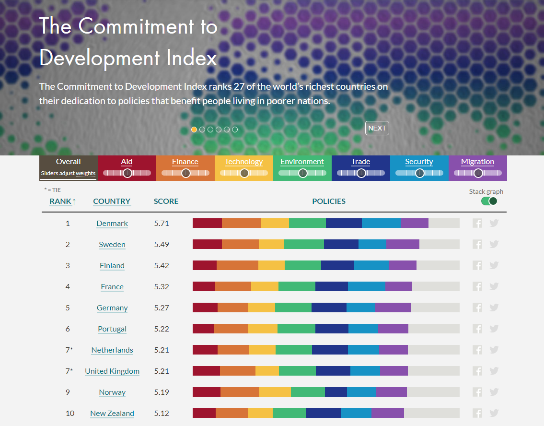Click the NEXT button on the banner
Viewport: 544px width, 426px height.
pos(377,128)
